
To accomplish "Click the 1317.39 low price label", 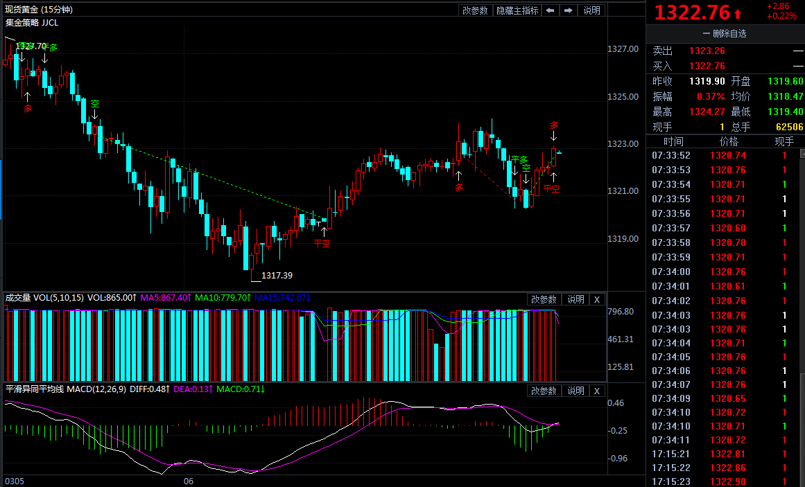I will [x=277, y=276].
